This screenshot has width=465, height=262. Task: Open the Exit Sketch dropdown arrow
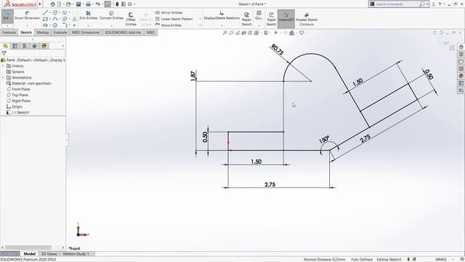[x=7, y=25]
